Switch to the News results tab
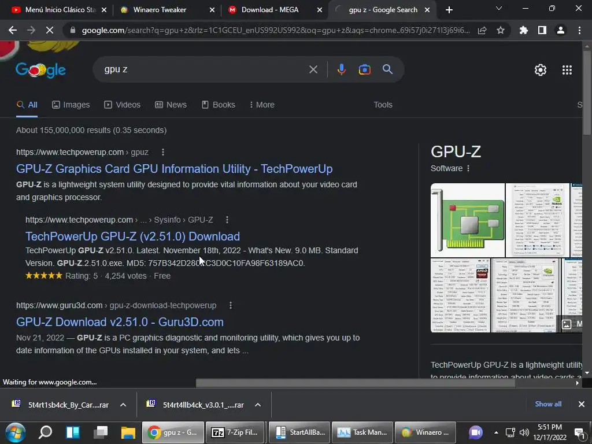 coord(171,105)
